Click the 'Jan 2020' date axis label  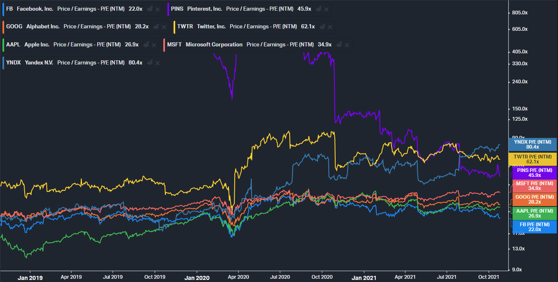197,277
